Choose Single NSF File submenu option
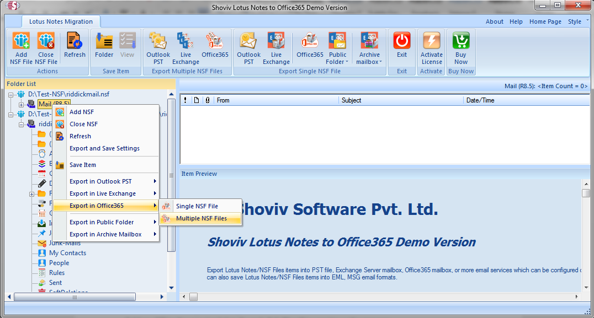 [200, 207]
